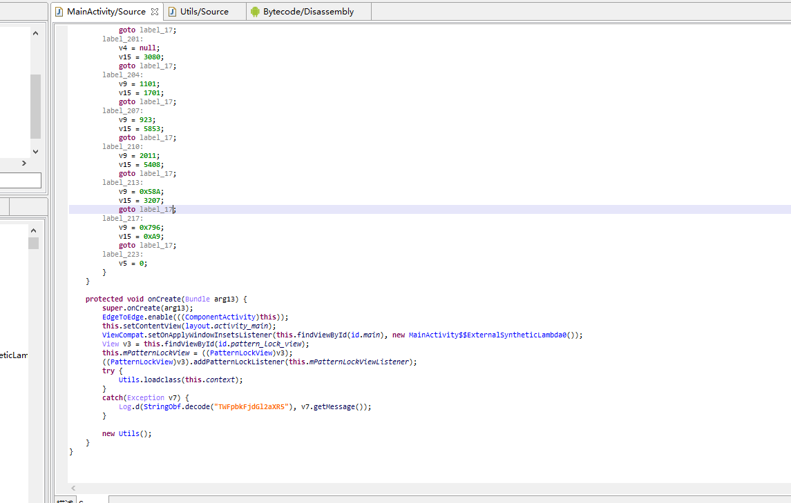Click the 'v15 = 5853;' statement
Image resolution: width=791 pixels, height=503 pixels.
[141, 128]
